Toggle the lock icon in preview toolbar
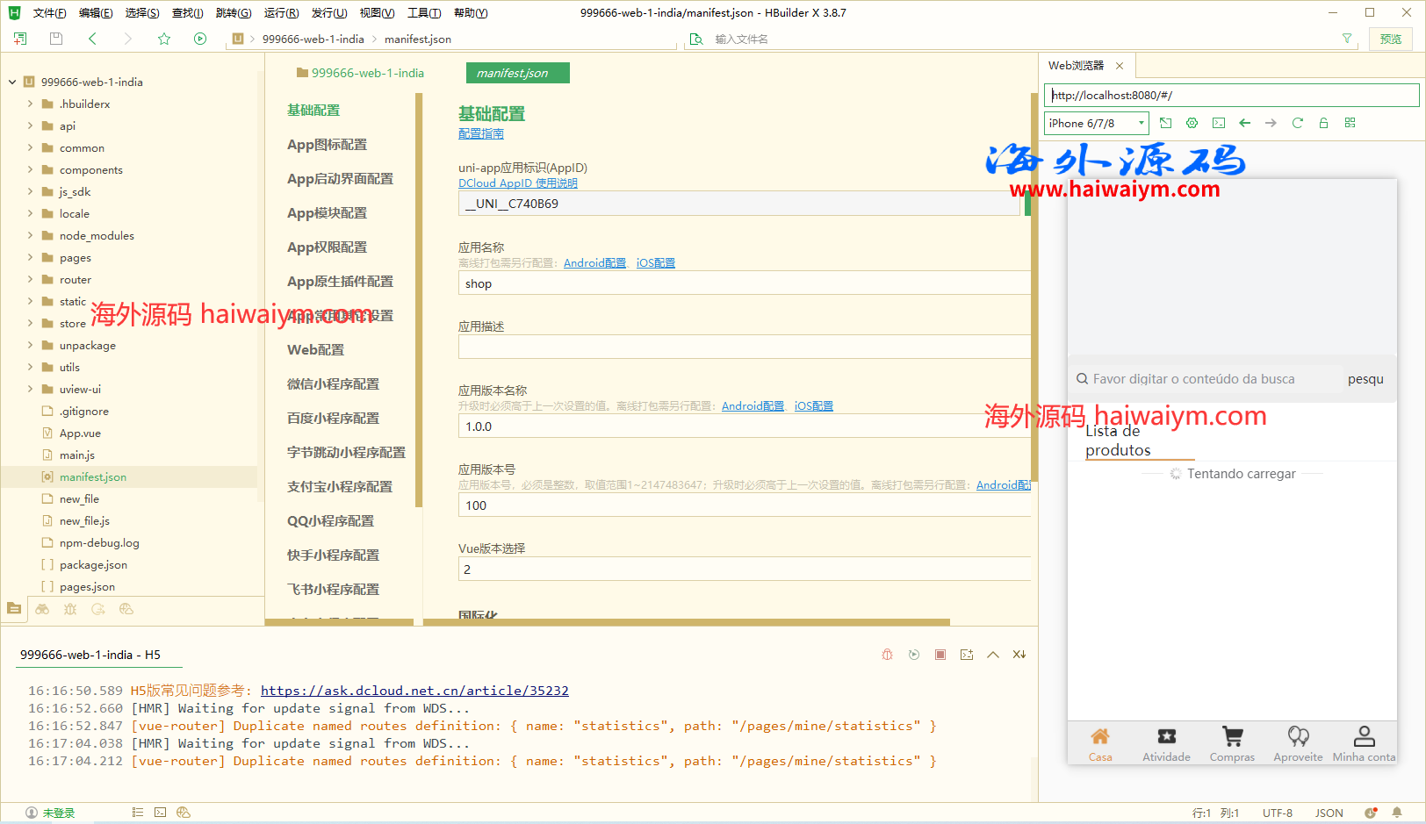 click(x=1324, y=123)
